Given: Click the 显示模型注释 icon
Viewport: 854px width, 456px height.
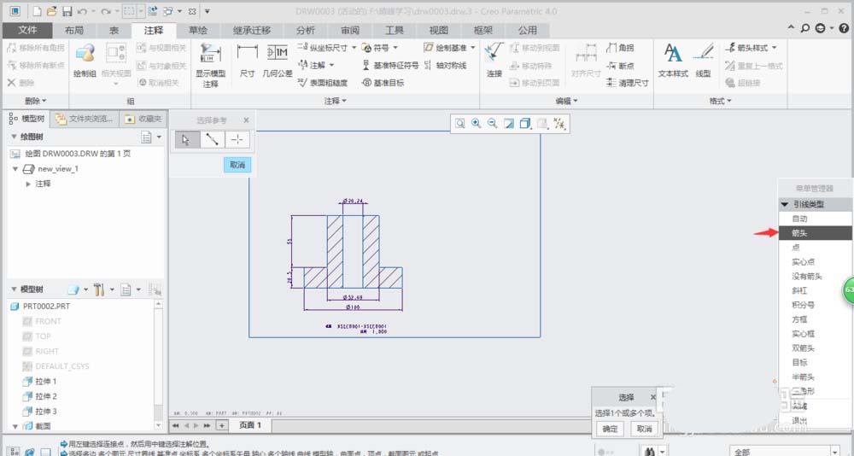Looking at the screenshot, I should [x=210, y=65].
